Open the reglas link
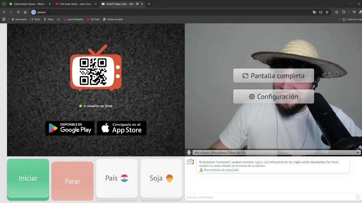362x203 pixels. click(258, 162)
